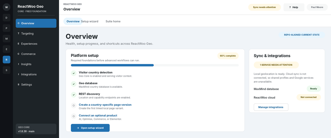Click the ReactWoo Geo sidebar title

[x=30, y=6]
